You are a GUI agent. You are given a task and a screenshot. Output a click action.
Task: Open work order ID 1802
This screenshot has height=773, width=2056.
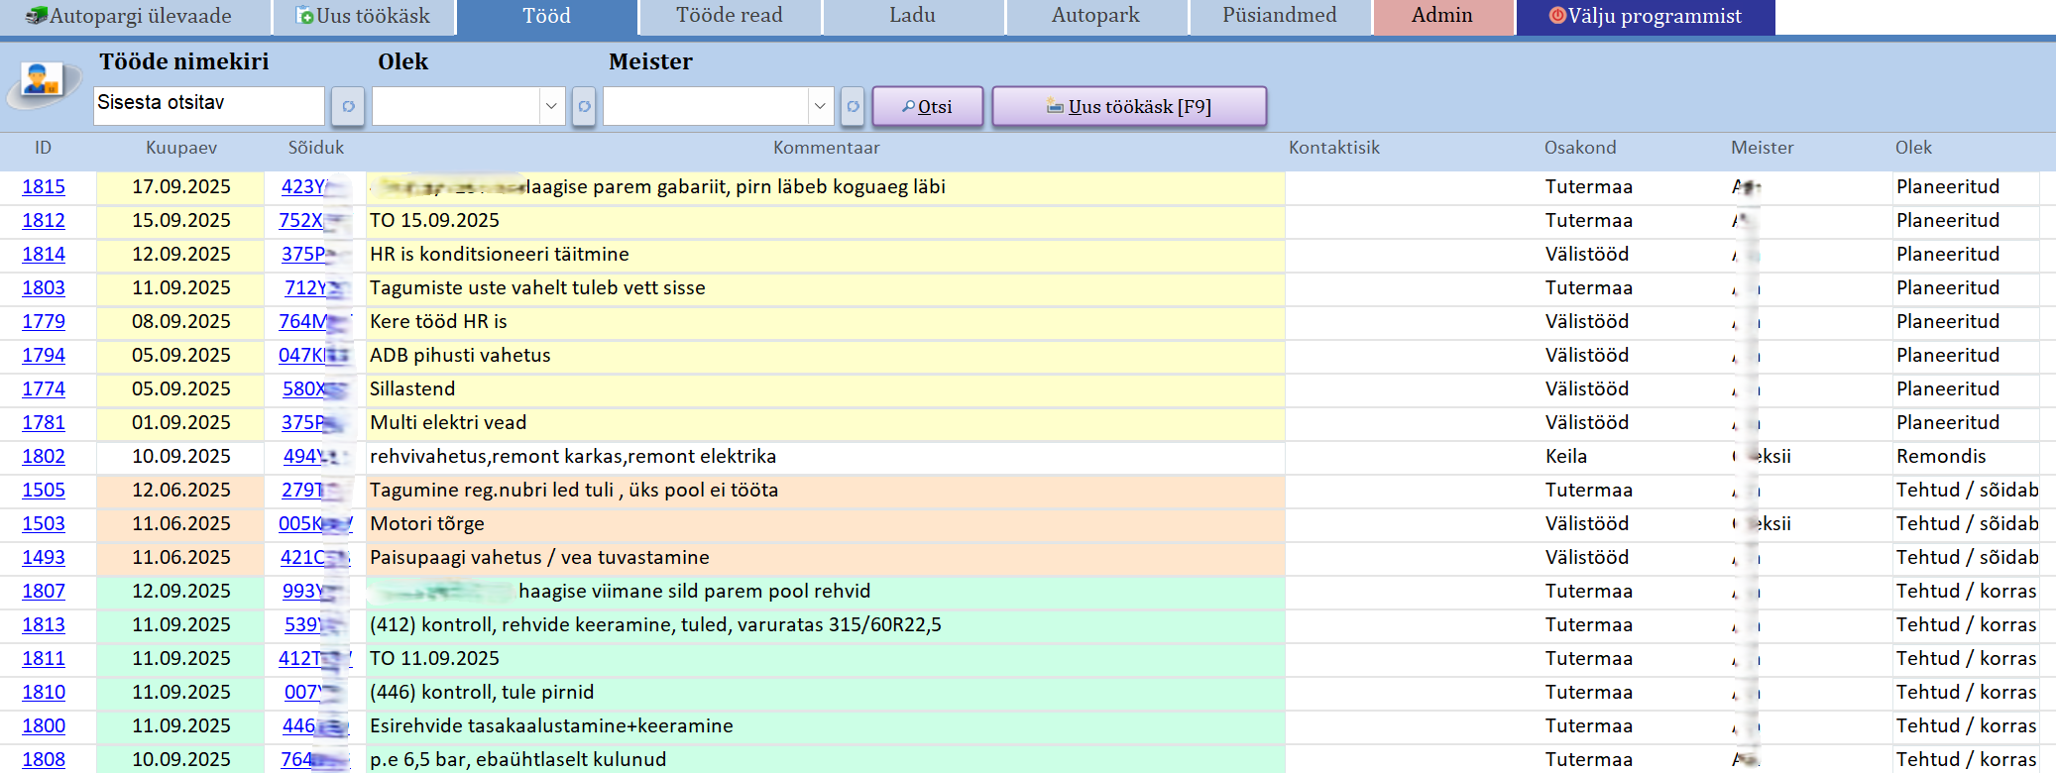(x=44, y=457)
